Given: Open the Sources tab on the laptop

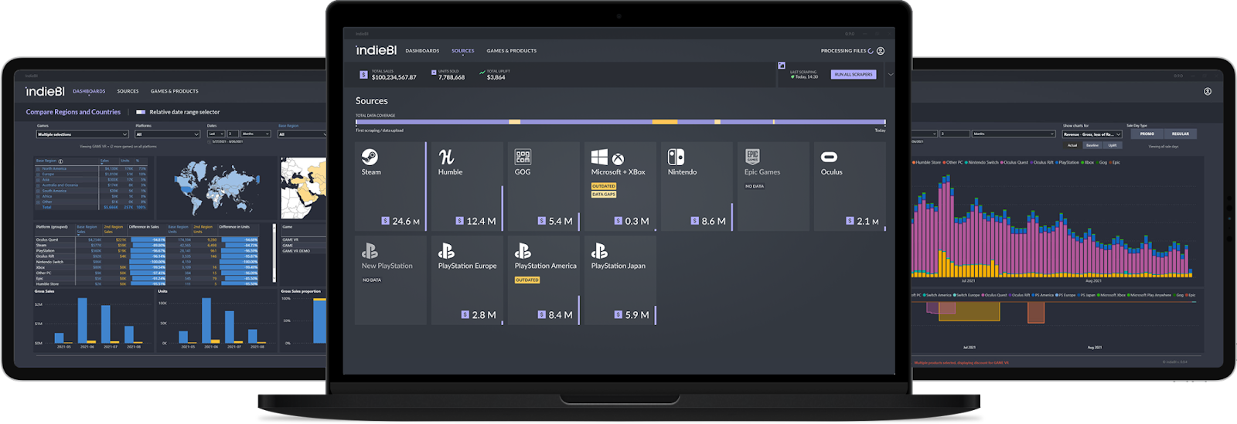Looking at the screenshot, I should (x=463, y=51).
